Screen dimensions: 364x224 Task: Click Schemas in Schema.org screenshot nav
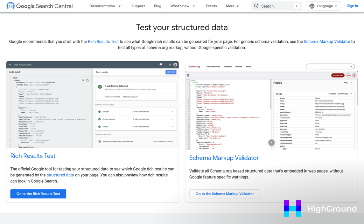[x=227, y=66]
